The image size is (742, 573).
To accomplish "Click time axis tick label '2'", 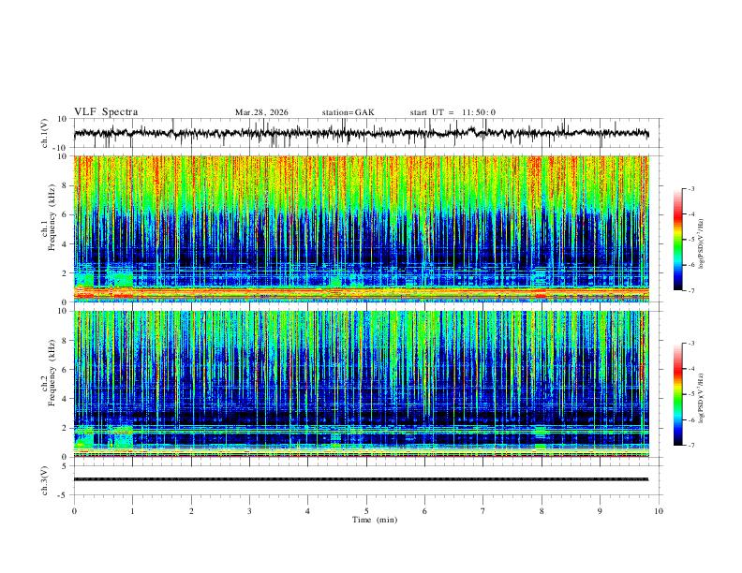I will pyautogui.click(x=191, y=511).
